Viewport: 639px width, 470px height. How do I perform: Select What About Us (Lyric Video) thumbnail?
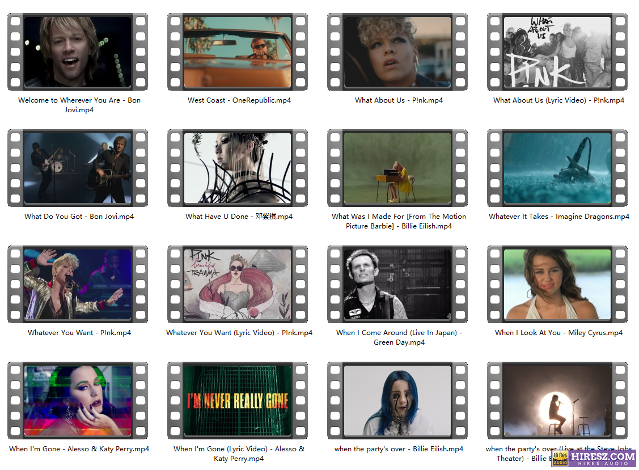(x=557, y=52)
